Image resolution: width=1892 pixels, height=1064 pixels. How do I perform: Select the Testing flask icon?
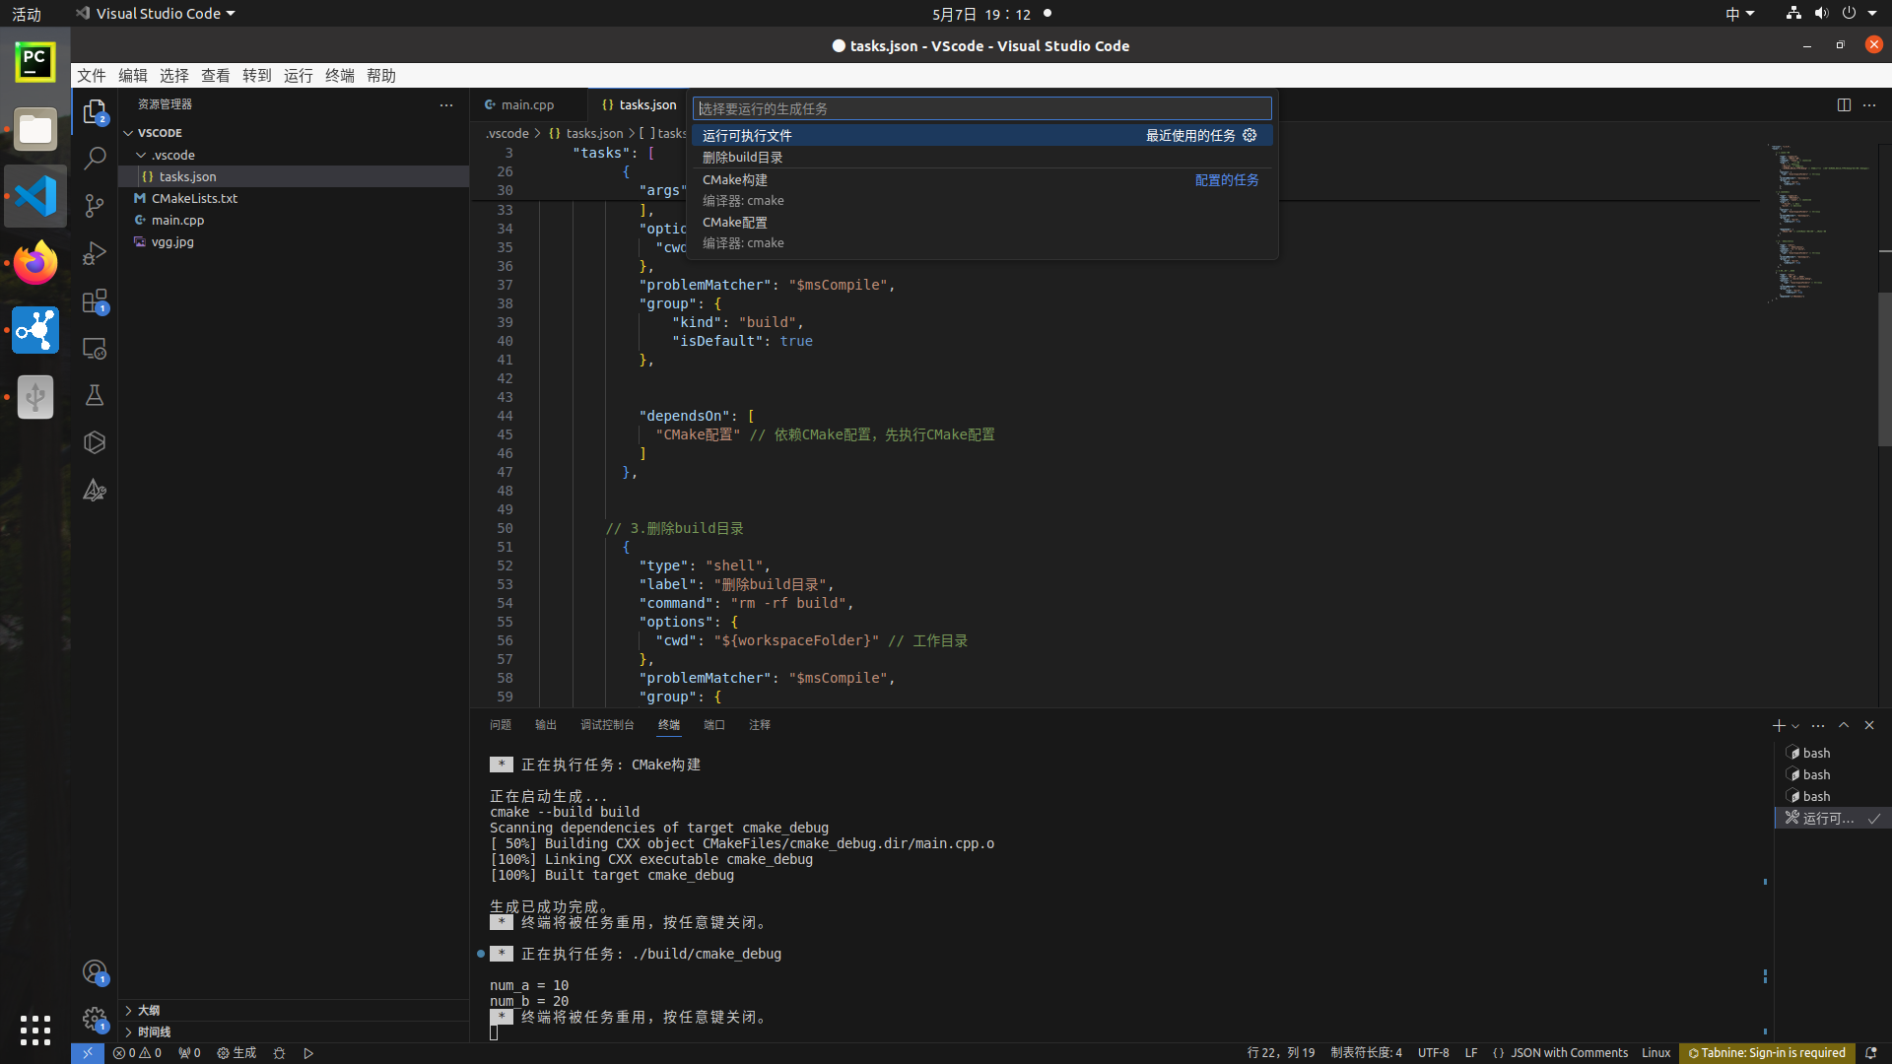pyautogui.click(x=94, y=395)
